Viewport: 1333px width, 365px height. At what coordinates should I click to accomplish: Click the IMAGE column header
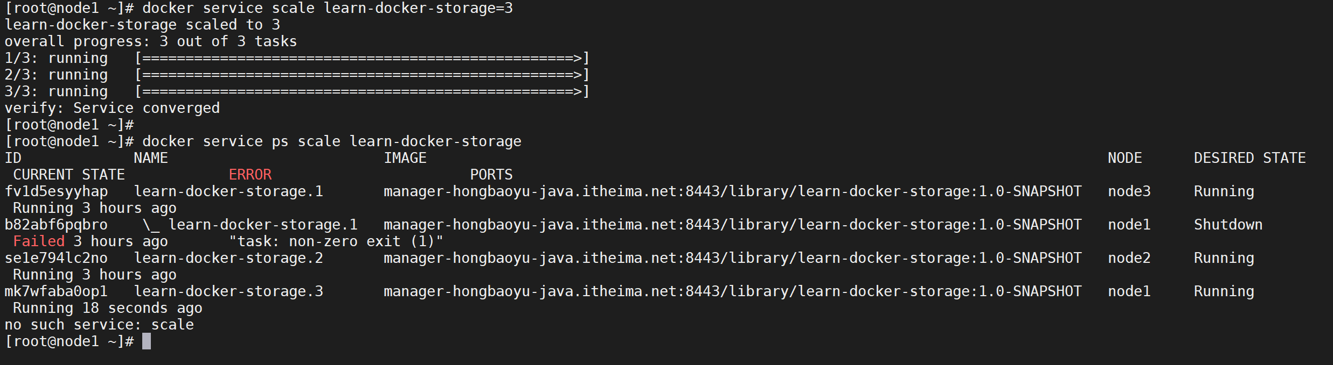tap(405, 158)
